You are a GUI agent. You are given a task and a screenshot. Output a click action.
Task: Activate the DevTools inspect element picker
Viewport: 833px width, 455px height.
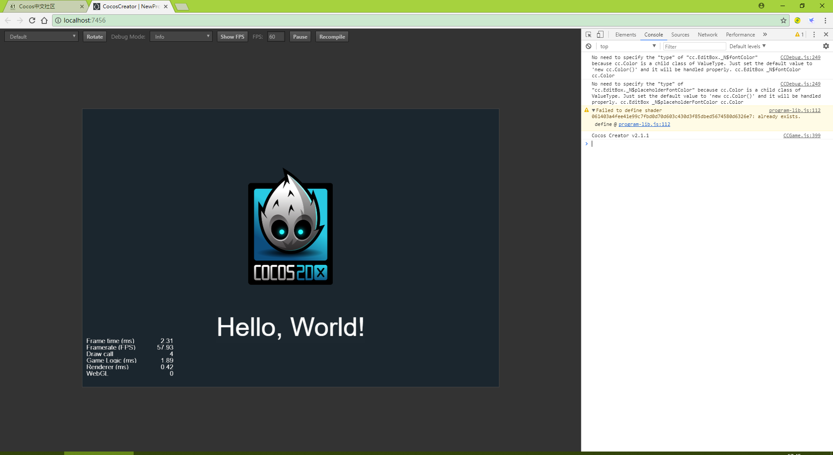589,35
